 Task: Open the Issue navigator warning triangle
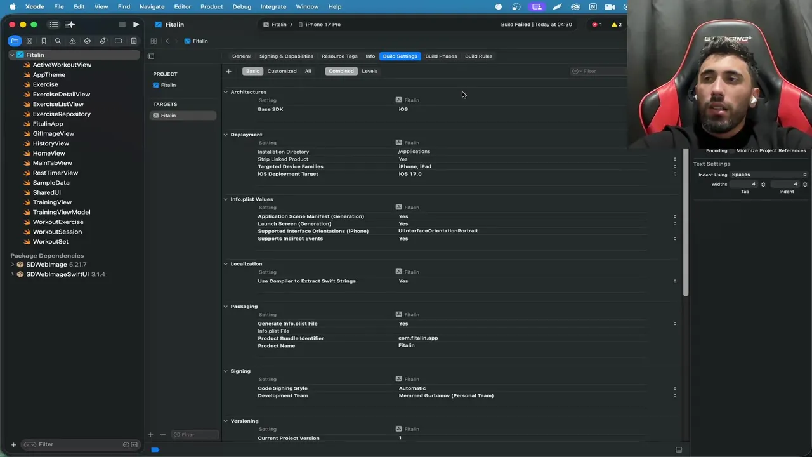(72, 41)
